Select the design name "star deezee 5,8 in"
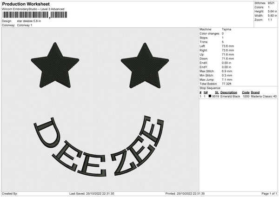 click(x=29, y=21)
